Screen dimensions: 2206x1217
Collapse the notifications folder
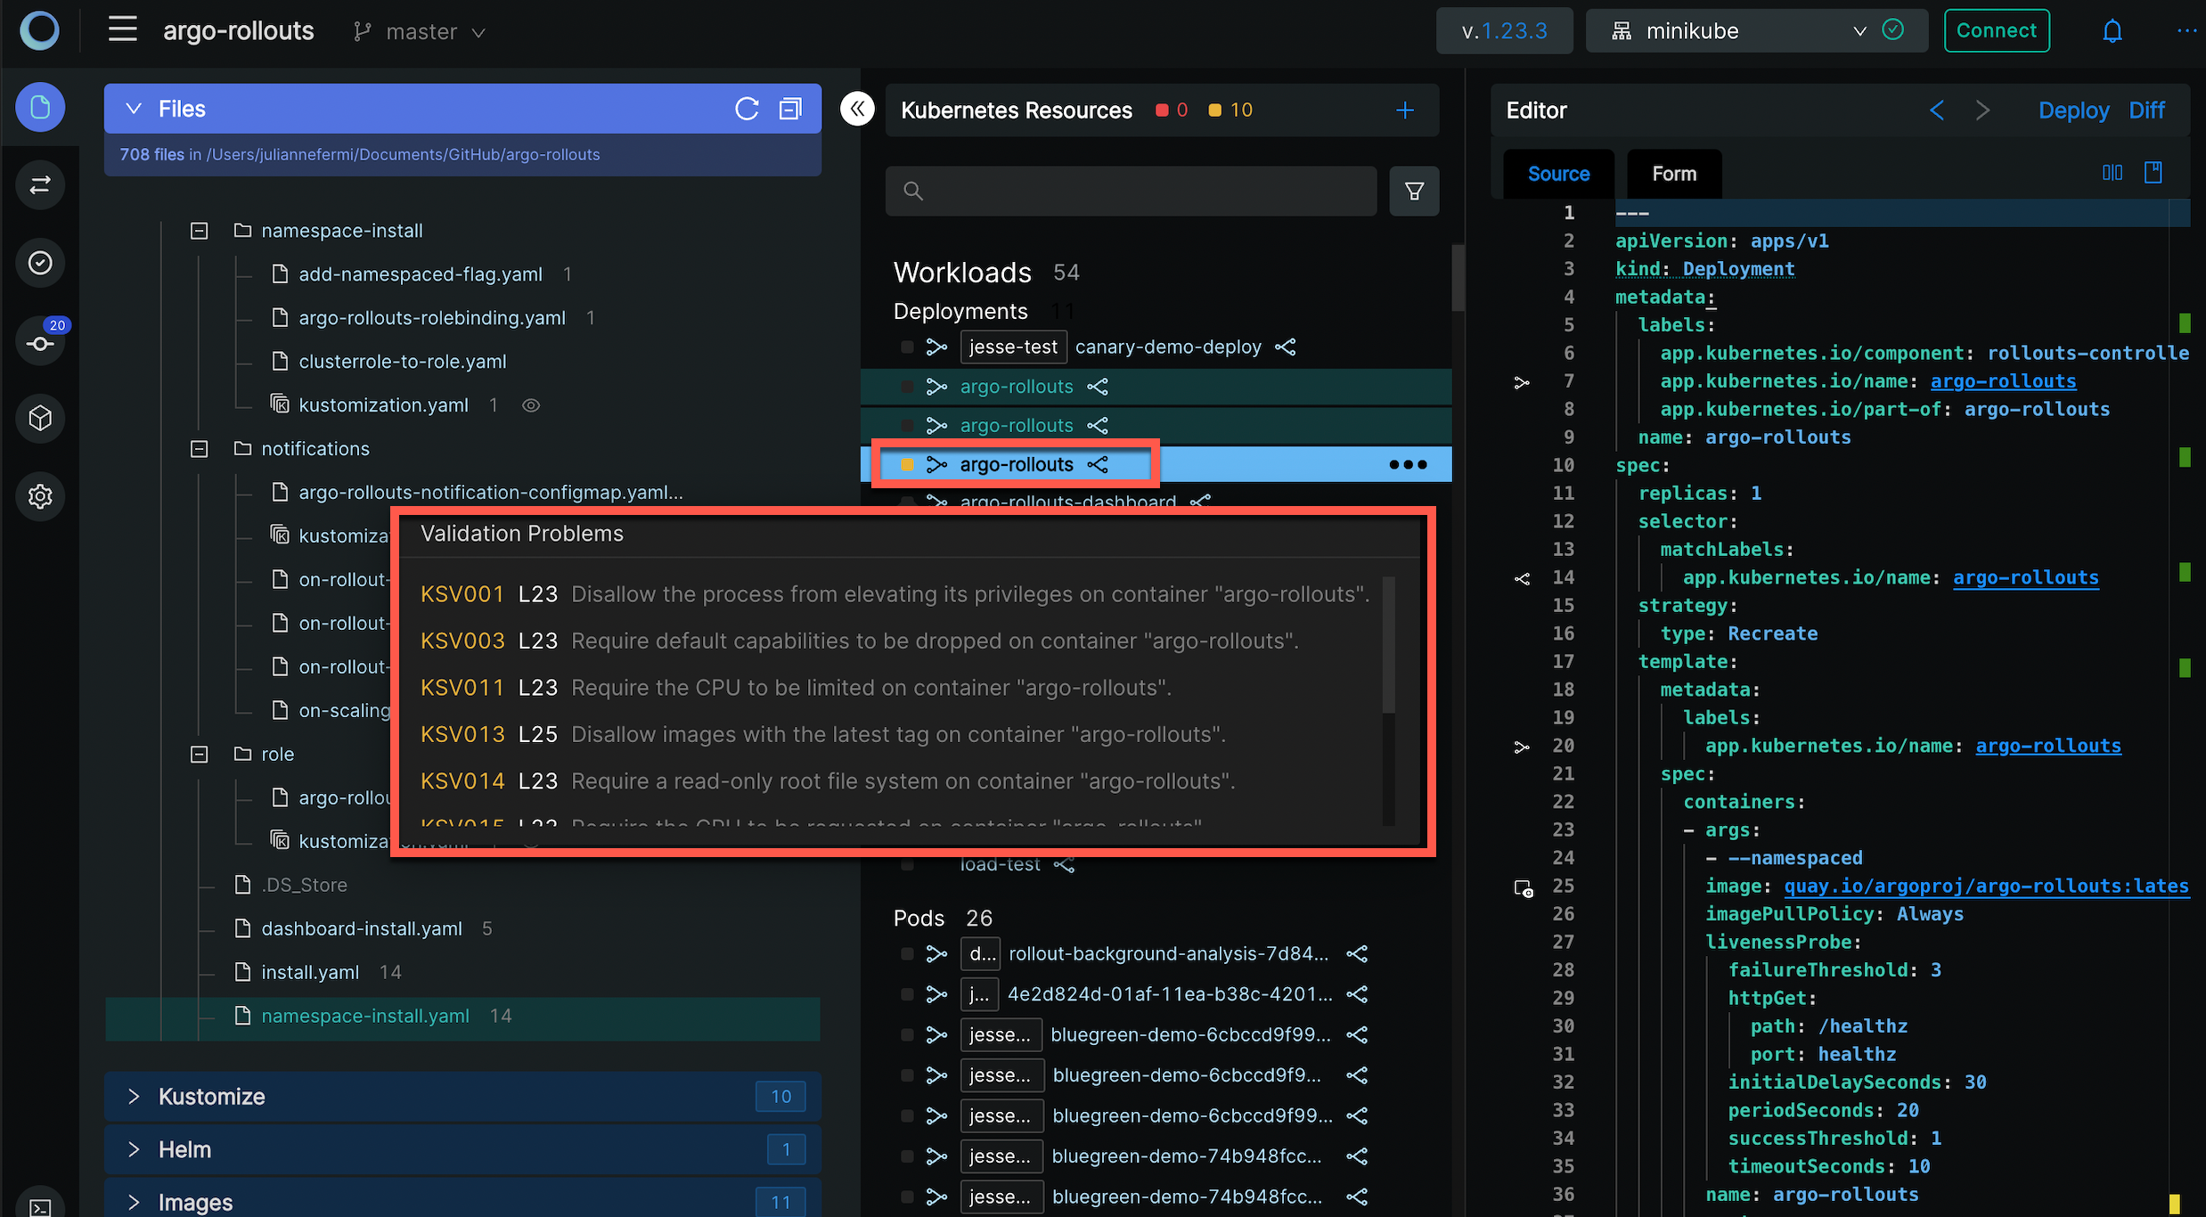[x=200, y=449]
